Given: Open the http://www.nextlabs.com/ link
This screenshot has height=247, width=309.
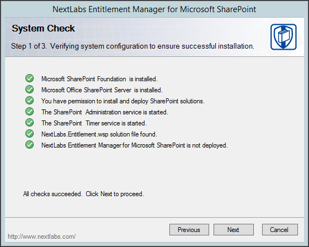Looking at the screenshot, I should (42, 237).
